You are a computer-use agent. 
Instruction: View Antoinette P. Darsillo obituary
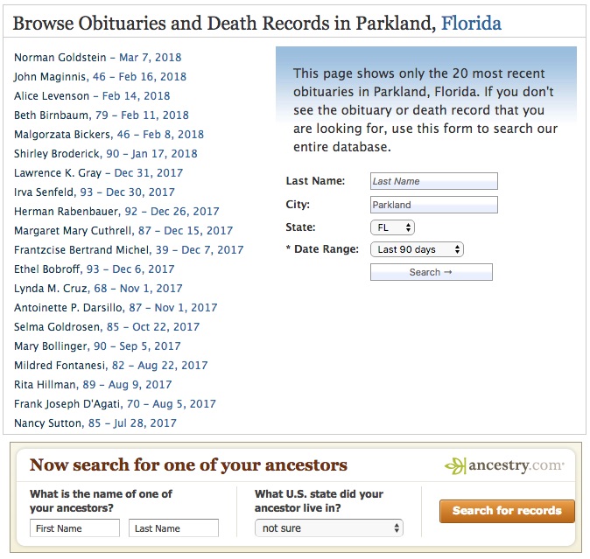click(x=116, y=307)
